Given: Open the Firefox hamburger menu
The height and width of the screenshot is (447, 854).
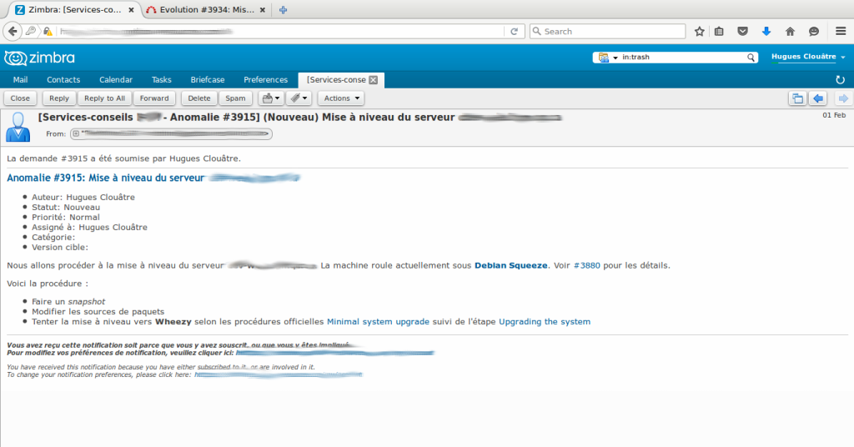Looking at the screenshot, I should coord(841,32).
